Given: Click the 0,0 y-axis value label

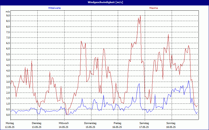Looking at the screenshot, I should [x=8, y=115].
